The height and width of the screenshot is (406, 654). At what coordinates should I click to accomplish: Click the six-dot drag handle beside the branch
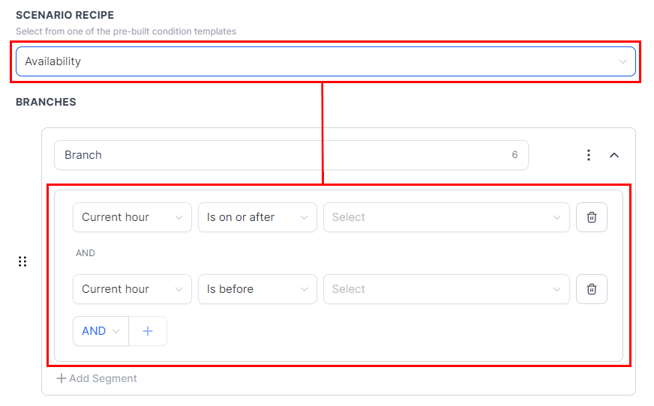(22, 261)
